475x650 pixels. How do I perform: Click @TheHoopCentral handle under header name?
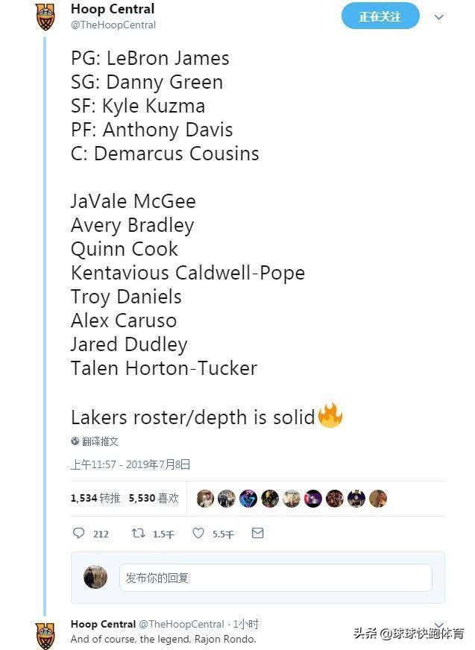(113, 25)
